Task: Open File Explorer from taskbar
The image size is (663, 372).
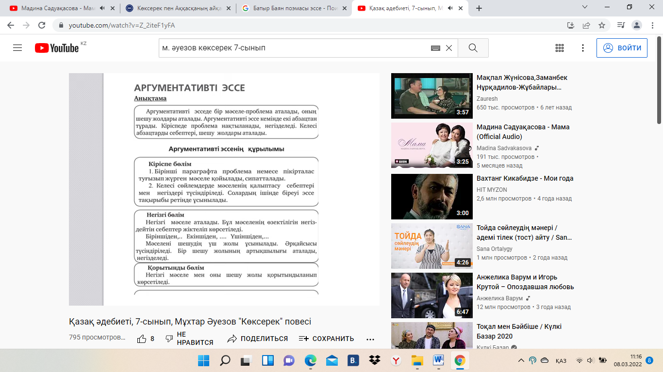Action: click(417, 360)
